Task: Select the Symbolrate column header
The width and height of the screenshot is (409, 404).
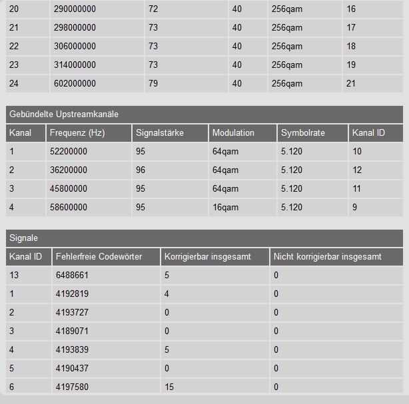Action: [303, 132]
